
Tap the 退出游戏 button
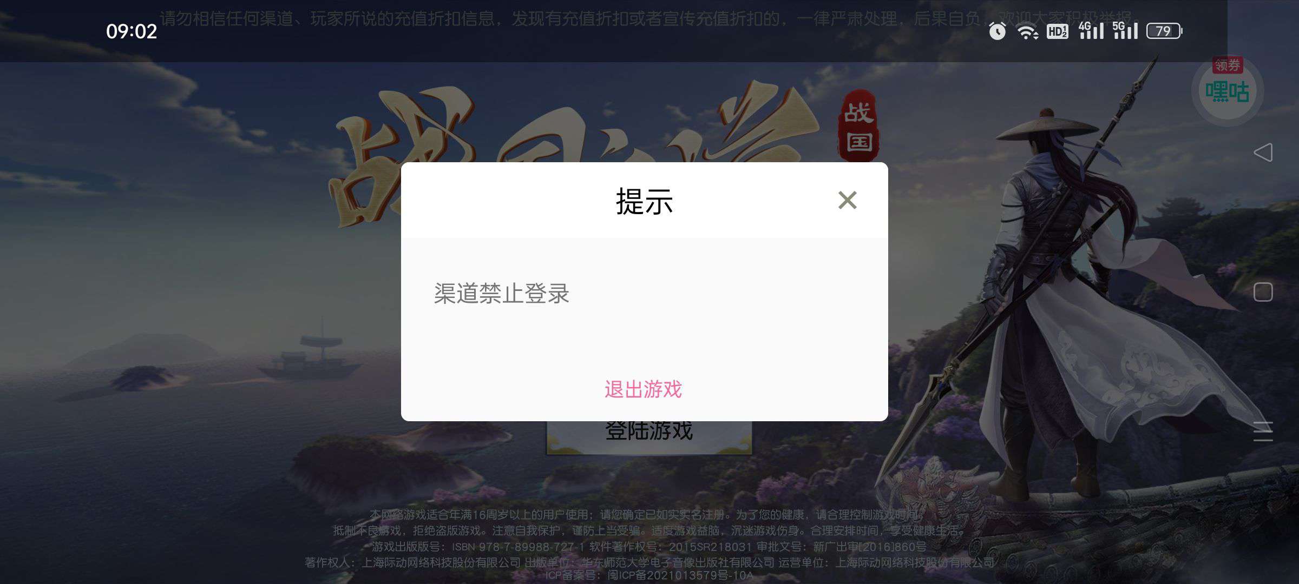[x=644, y=389]
